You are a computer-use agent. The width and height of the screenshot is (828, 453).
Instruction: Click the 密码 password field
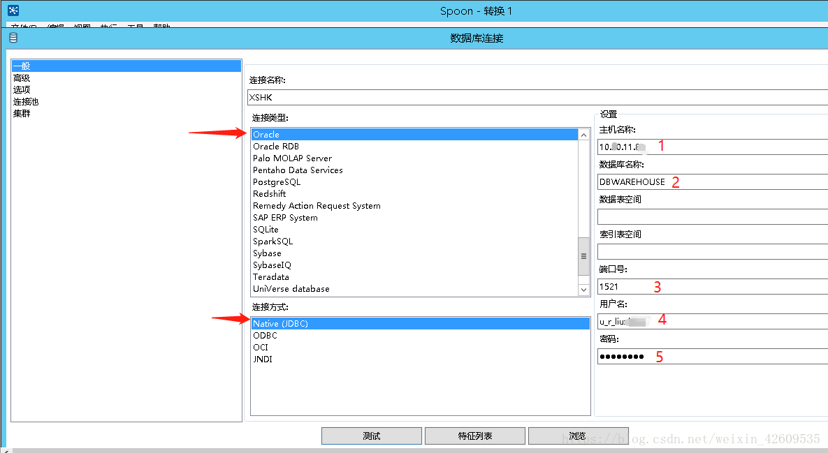click(x=712, y=356)
